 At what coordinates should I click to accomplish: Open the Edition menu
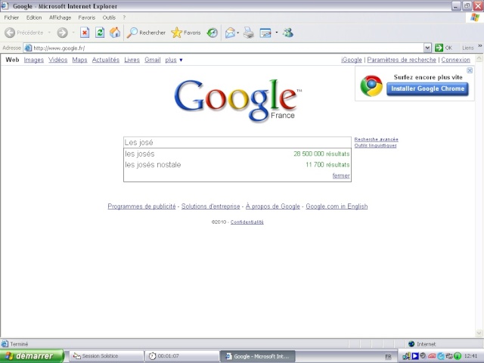(34, 17)
